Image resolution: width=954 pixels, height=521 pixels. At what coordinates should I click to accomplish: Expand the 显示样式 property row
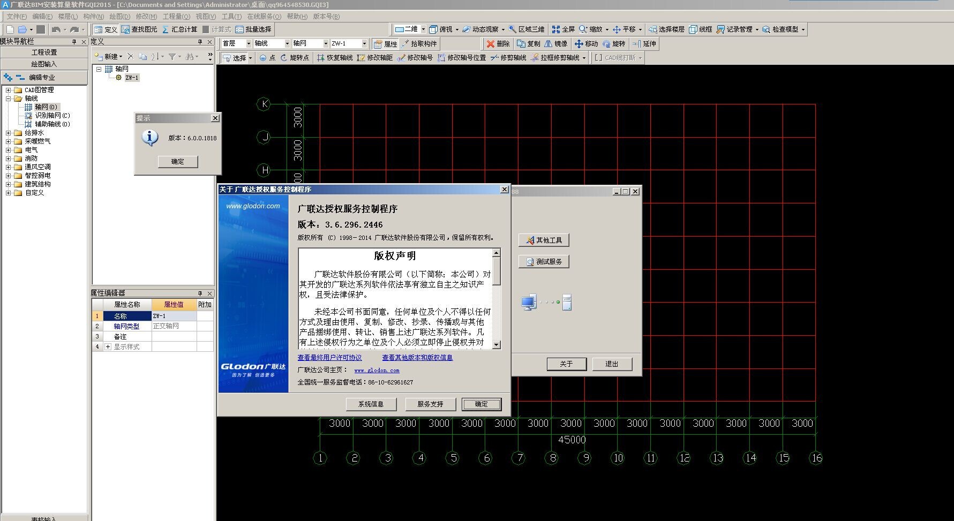108,347
